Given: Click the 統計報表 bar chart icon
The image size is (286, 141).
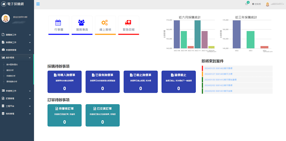Looking at the screenshot, I should 3,57.
